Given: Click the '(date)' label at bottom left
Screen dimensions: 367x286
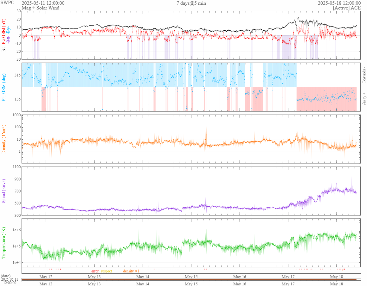Looking at the screenshot, I should tap(6, 276).
